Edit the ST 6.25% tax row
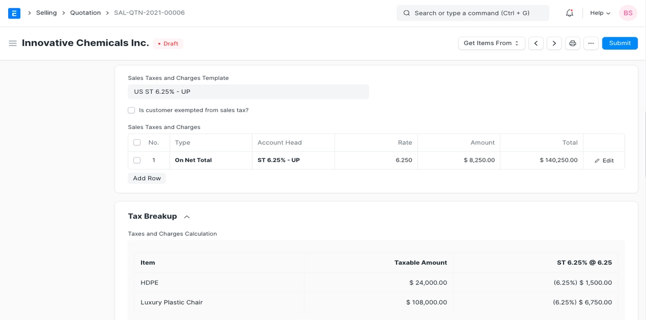Image resolution: width=646 pixels, height=320 pixels. (x=604, y=160)
